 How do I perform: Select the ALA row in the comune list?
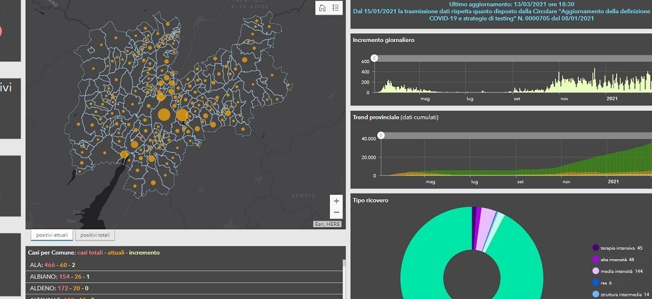pyautogui.click(x=185, y=265)
